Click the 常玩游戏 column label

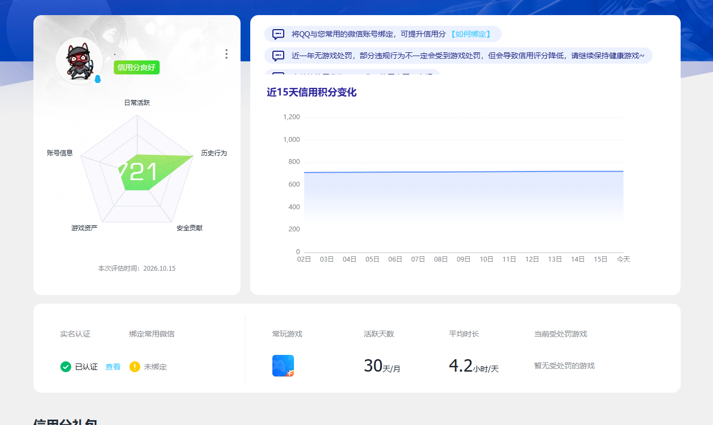click(x=287, y=334)
